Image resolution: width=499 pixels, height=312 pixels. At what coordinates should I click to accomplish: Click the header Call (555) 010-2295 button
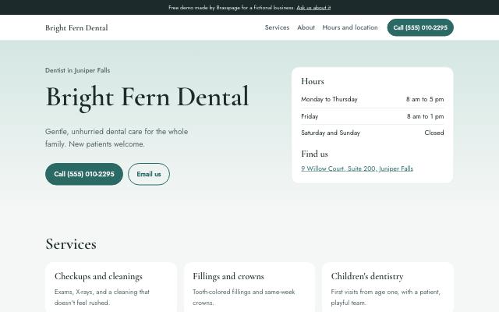pos(420,27)
